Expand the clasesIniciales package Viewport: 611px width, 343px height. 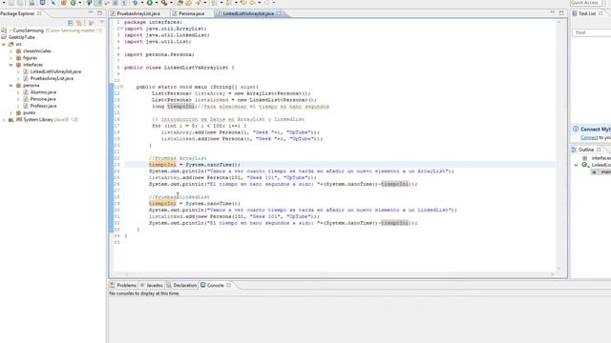(11, 50)
